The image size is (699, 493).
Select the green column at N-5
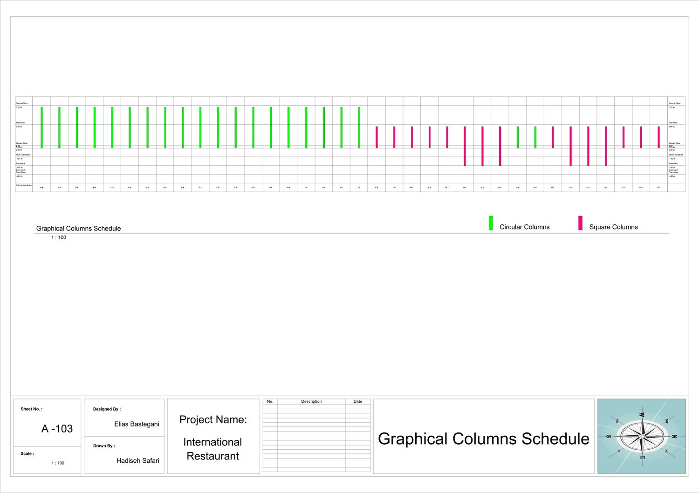pyautogui.click(x=535, y=137)
